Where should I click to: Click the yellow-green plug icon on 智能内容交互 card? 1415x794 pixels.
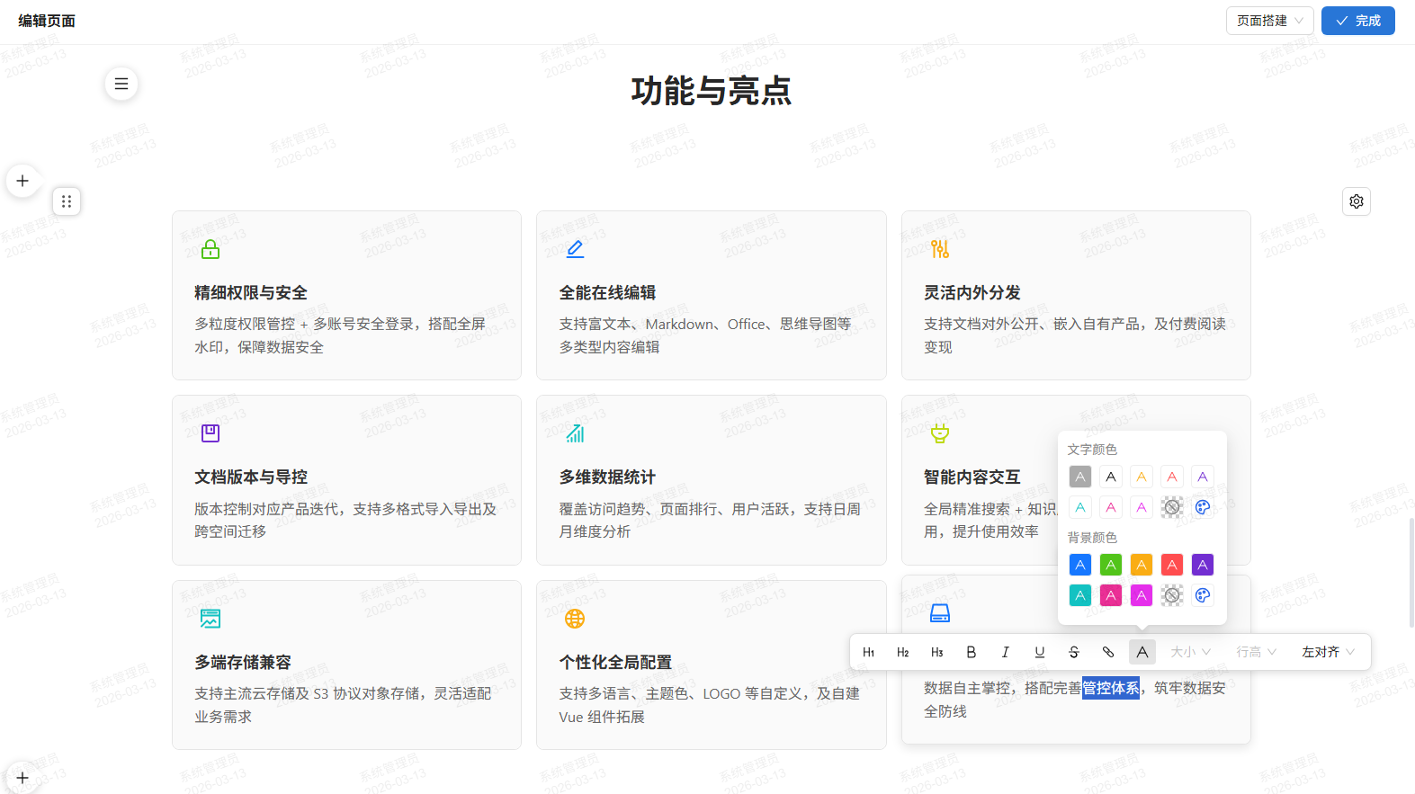(940, 433)
